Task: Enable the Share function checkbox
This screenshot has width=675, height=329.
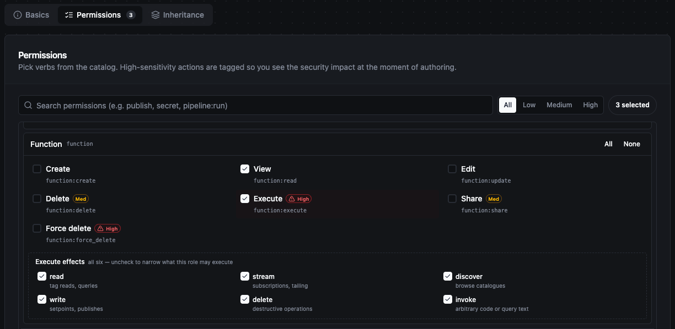Action: point(452,199)
